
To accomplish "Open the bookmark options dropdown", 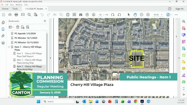I will (x=11, y=27).
